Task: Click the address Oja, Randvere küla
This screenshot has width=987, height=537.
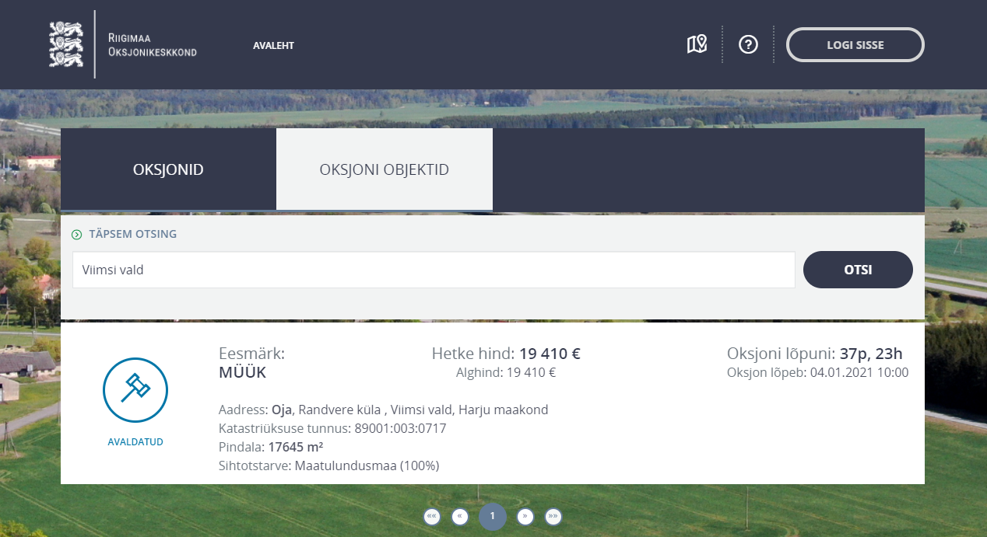Action: point(325,410)
